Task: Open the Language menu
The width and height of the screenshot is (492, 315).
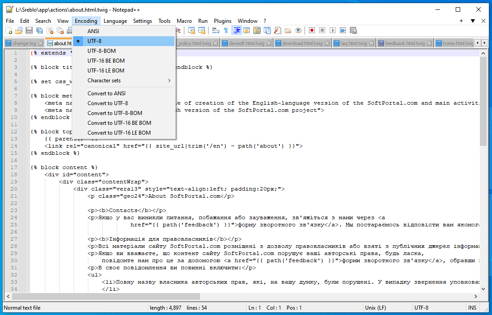Action: pos(115,21)
